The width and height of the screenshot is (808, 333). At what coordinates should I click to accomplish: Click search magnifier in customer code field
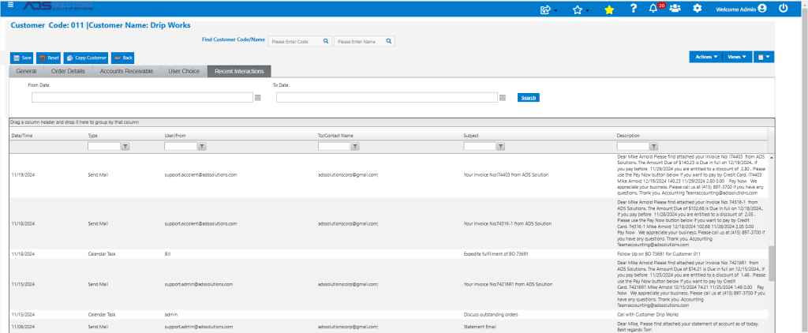click(x=326, y=41)
